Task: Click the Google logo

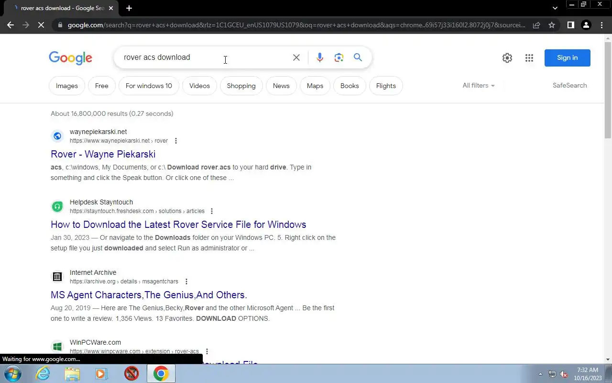Action: click(70, 58)
